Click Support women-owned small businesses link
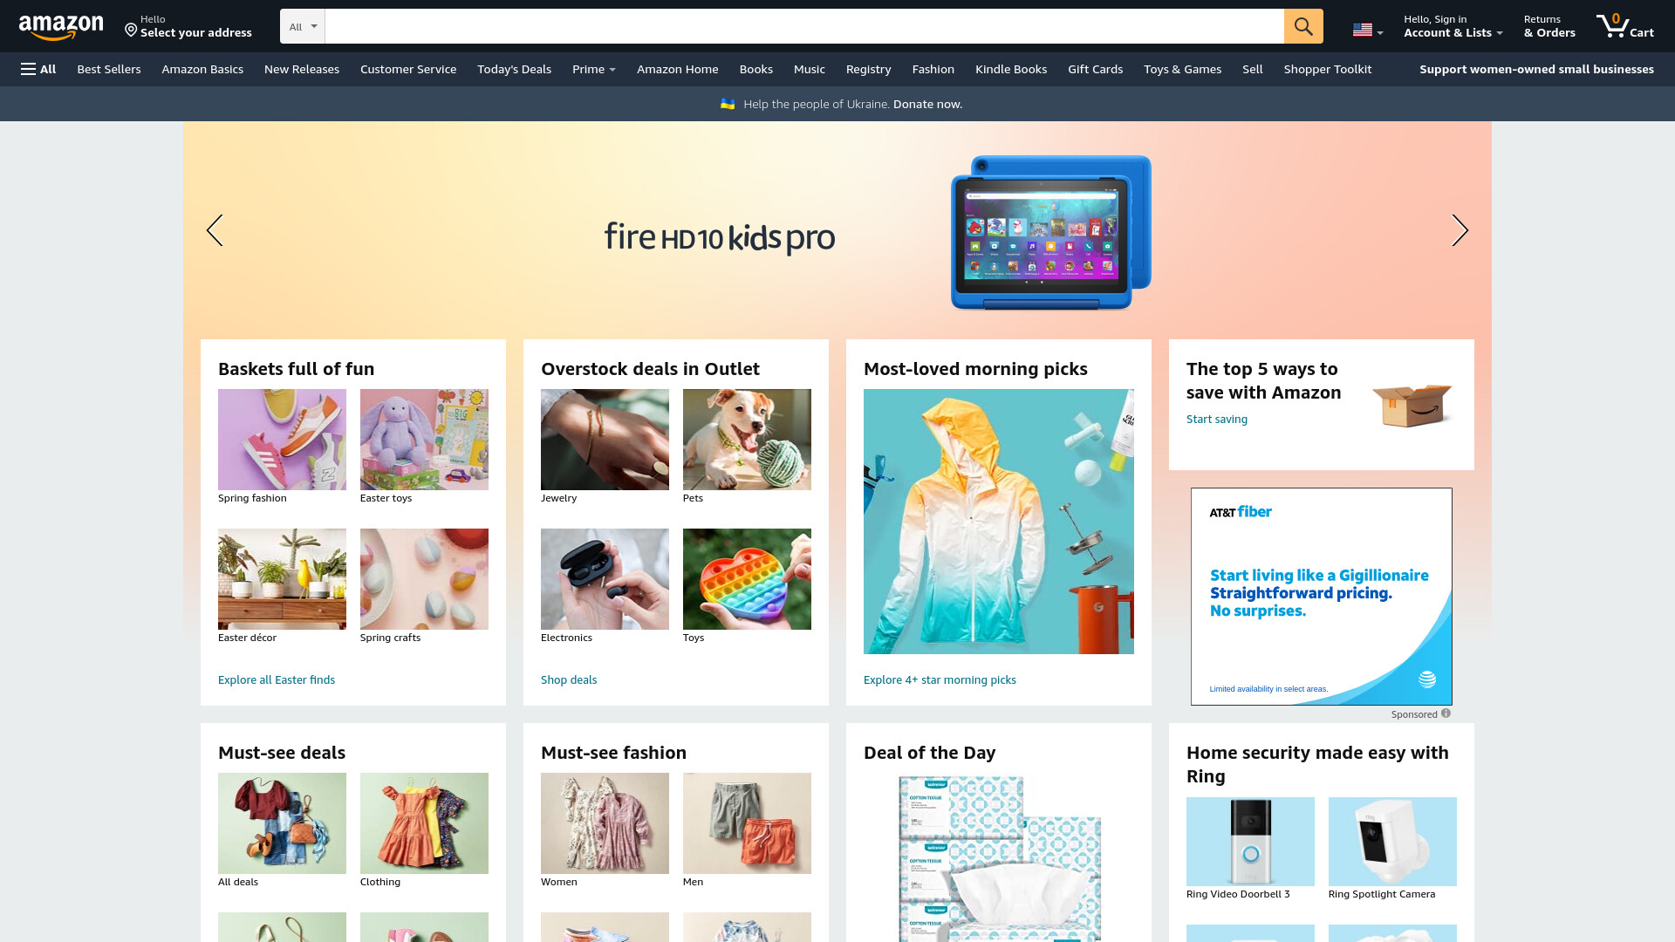 (1536, 69)
